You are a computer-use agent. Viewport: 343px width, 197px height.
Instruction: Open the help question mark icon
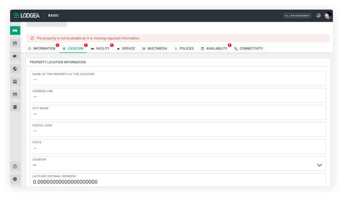pyautogui.click(x=15, y=166)
